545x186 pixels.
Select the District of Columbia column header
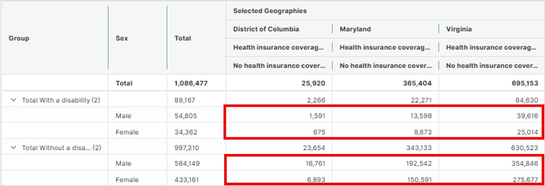266,29
